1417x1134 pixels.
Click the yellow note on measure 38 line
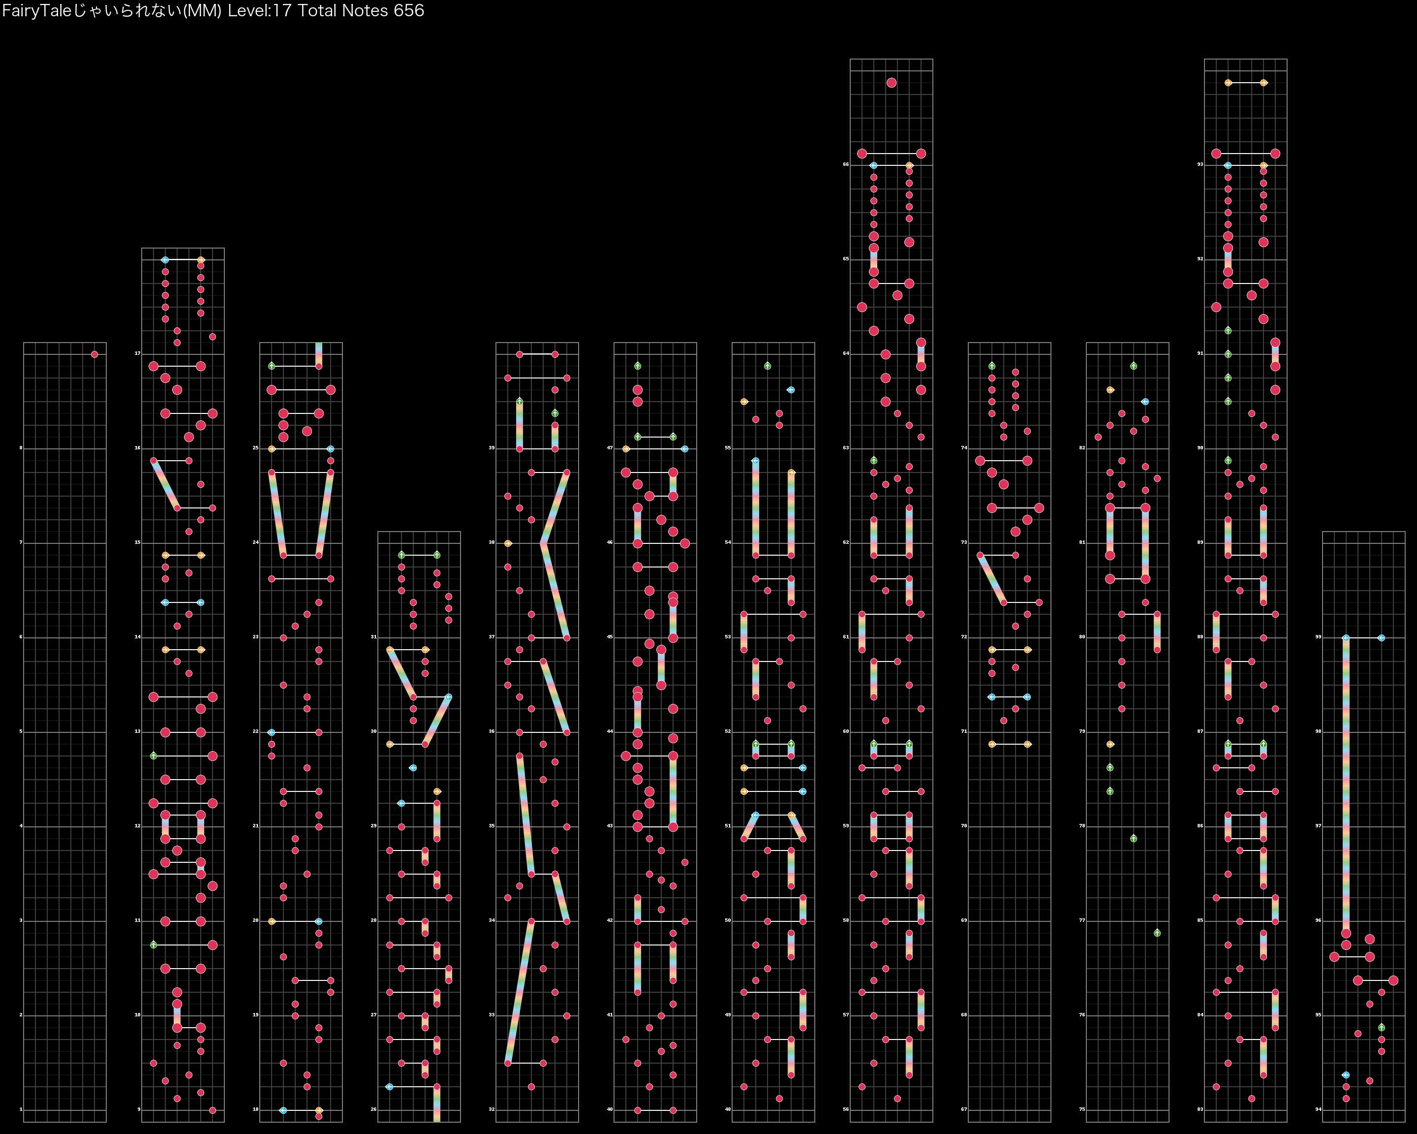(x=507, y=544)
